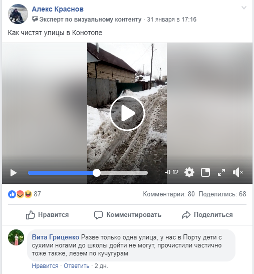Click the blue like reaction icon

[x=12, y=194]
